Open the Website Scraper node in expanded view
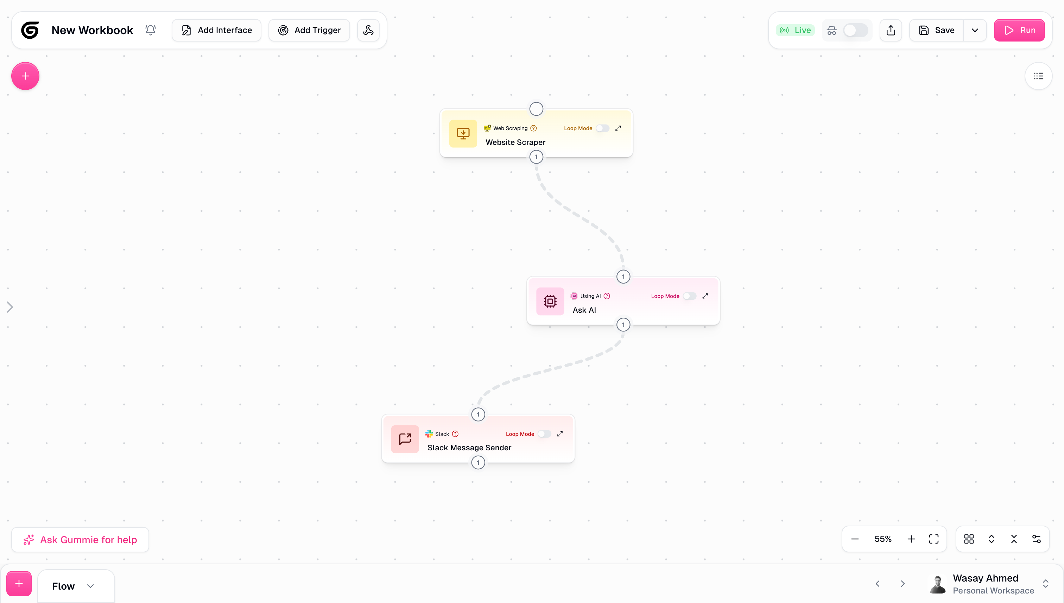 [x=618, y=128]
